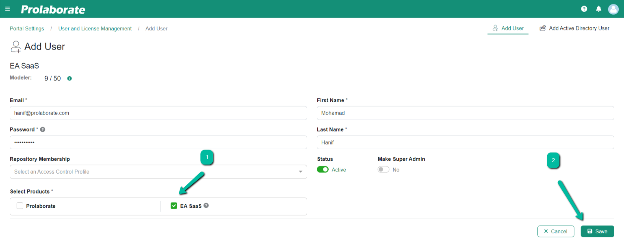The height and width of the screenshot is (241, 624).
Task: Click into the Last Name field
Action: point(466,142)
